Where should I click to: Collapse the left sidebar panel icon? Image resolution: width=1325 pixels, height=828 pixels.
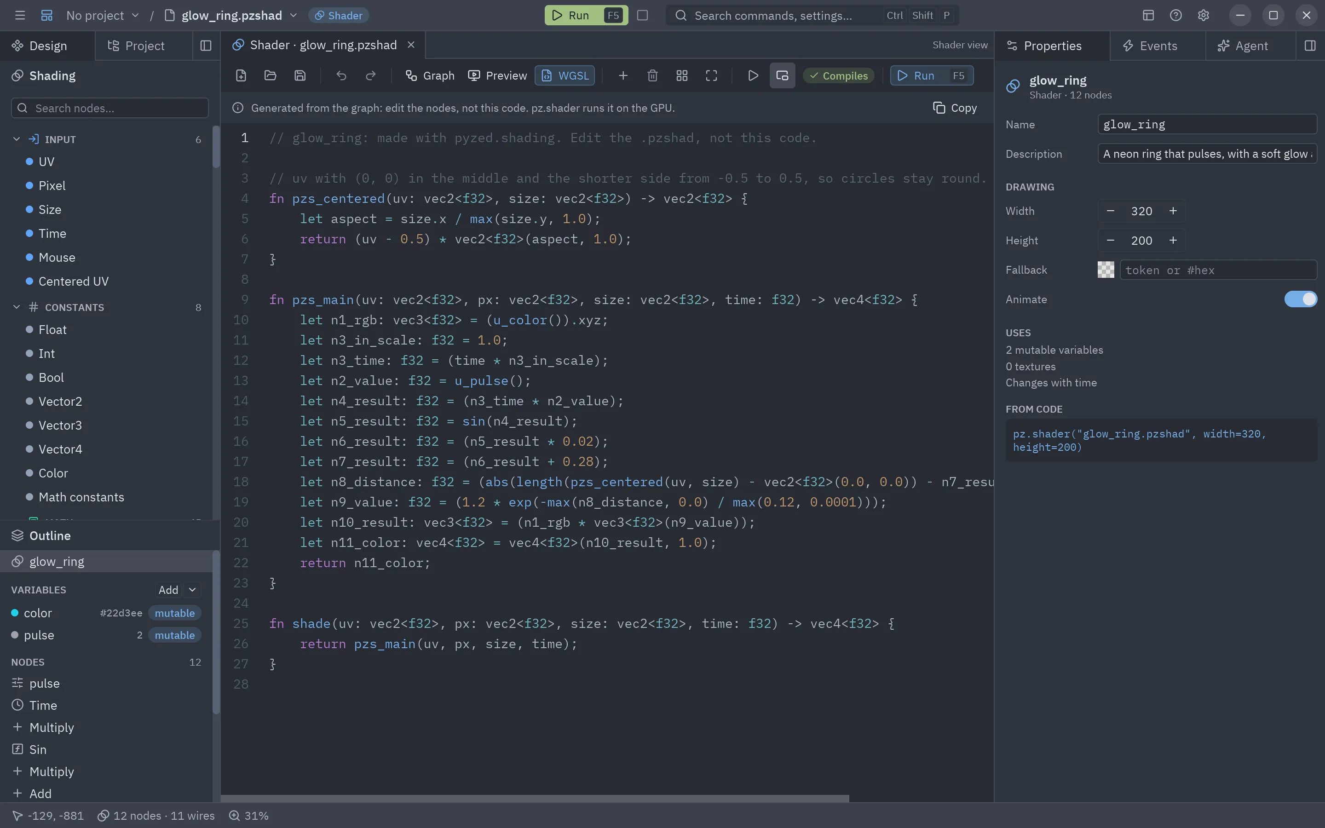206,46
